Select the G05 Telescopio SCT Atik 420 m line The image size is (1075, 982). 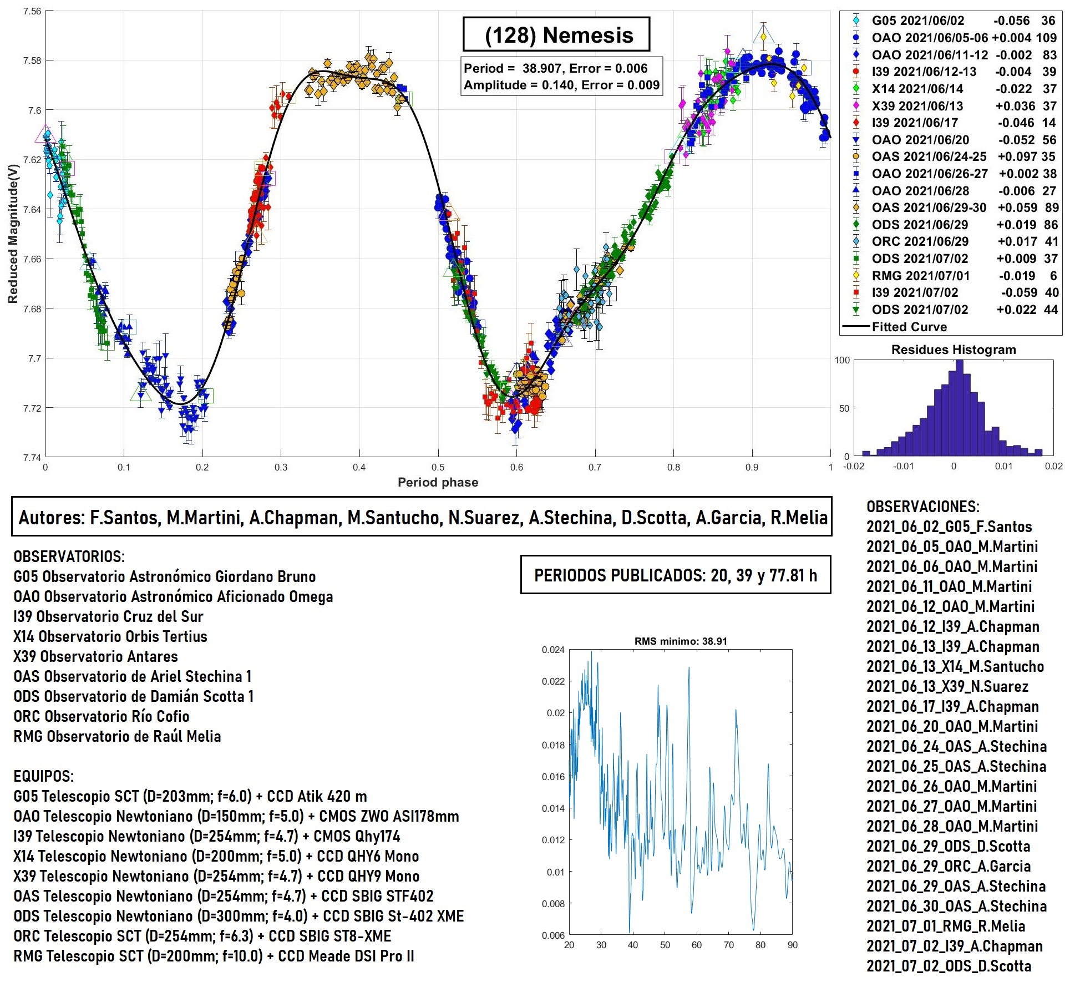(190, 796)
